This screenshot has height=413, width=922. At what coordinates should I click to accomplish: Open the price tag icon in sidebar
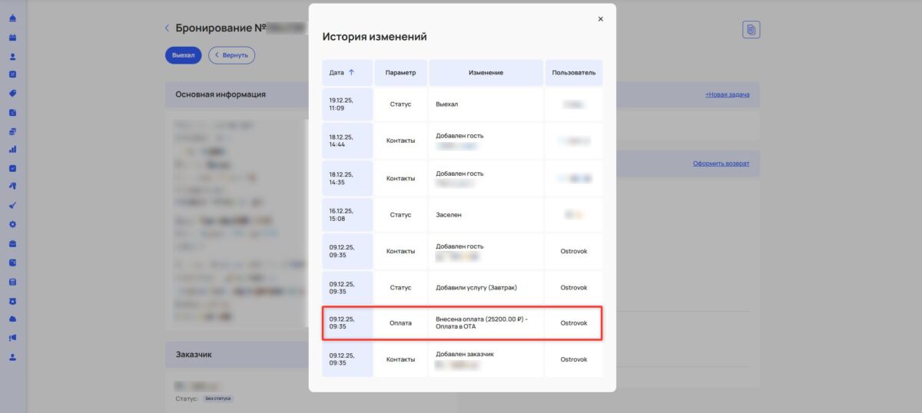(x=13, y=93)
